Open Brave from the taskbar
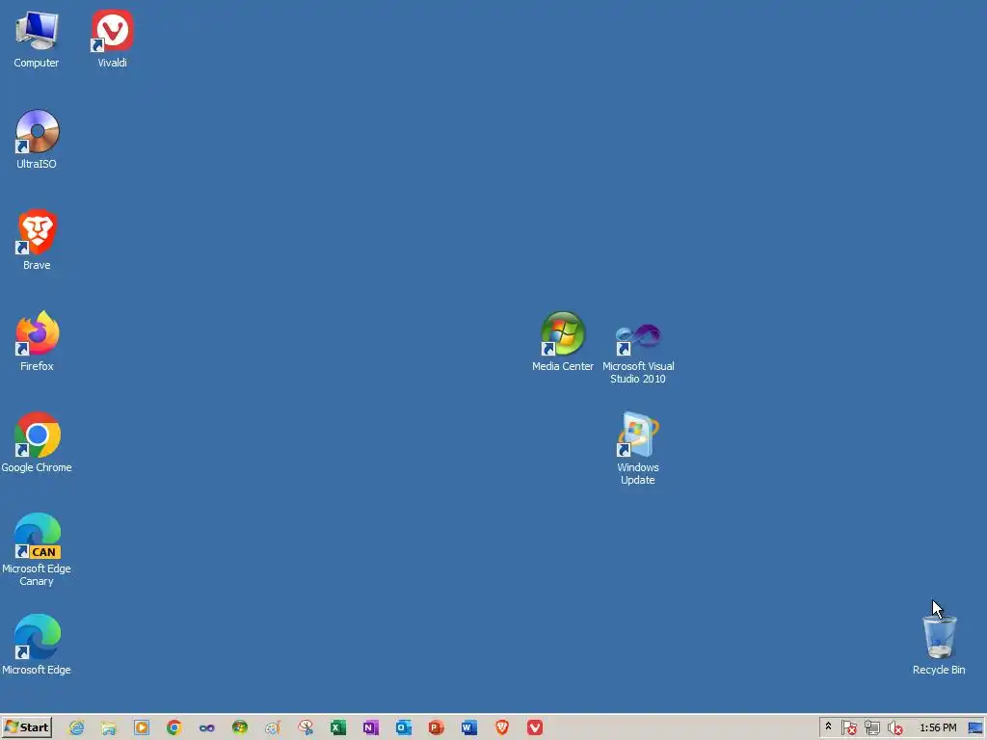The width and height of the screenshot is (987, 740). [x=501, y=728]
